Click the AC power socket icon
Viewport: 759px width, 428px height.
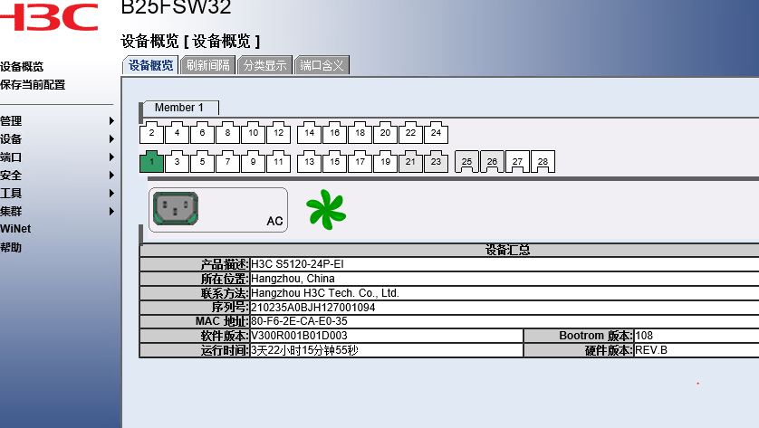176,208
